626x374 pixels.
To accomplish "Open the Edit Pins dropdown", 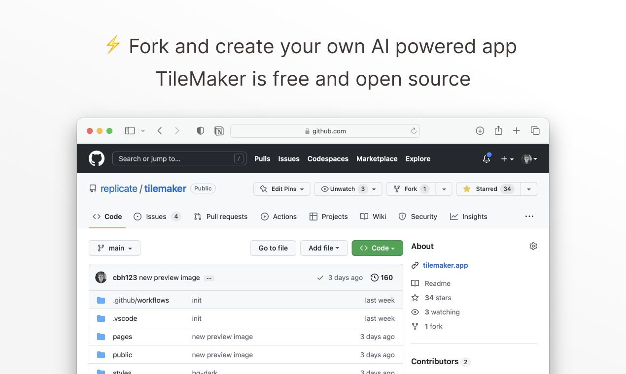I will (282, 189).
